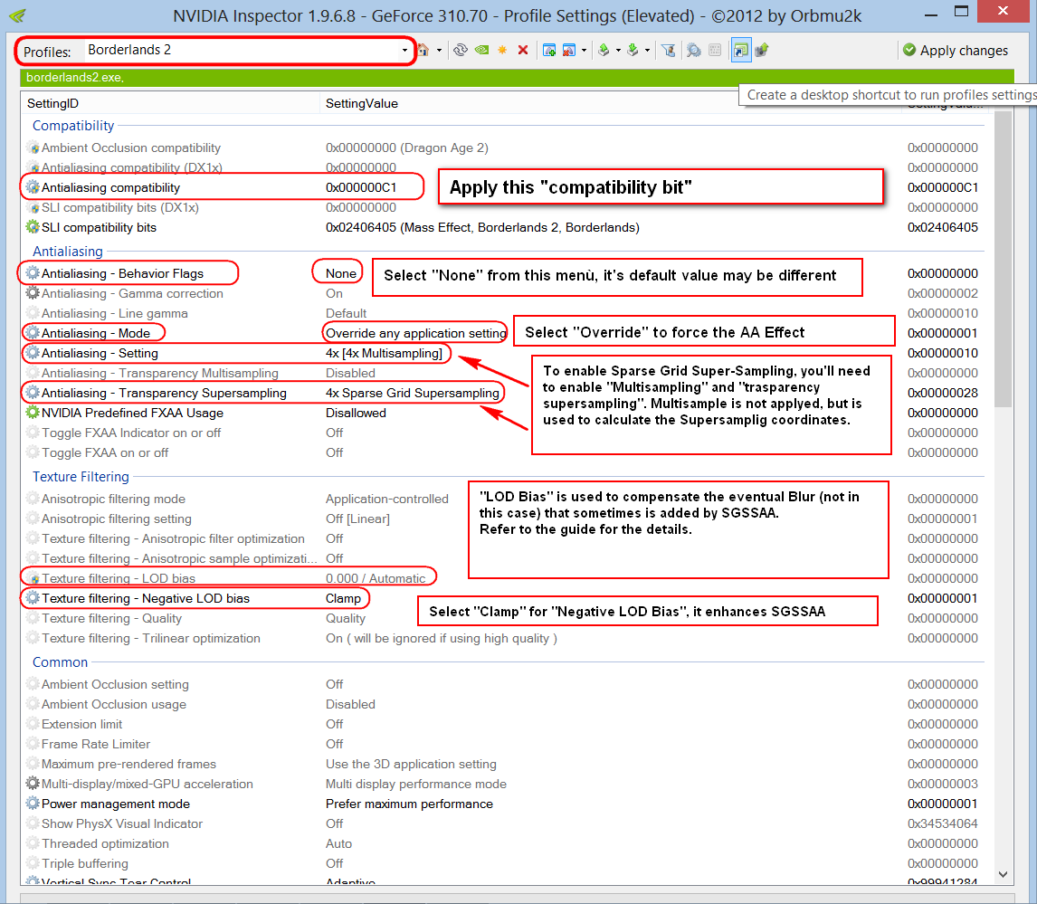The height and width of the screenshot is (904, 1037).
Task: Click gear icon beside Antialiasing compatibility row
Action: [x=33, y=187]
